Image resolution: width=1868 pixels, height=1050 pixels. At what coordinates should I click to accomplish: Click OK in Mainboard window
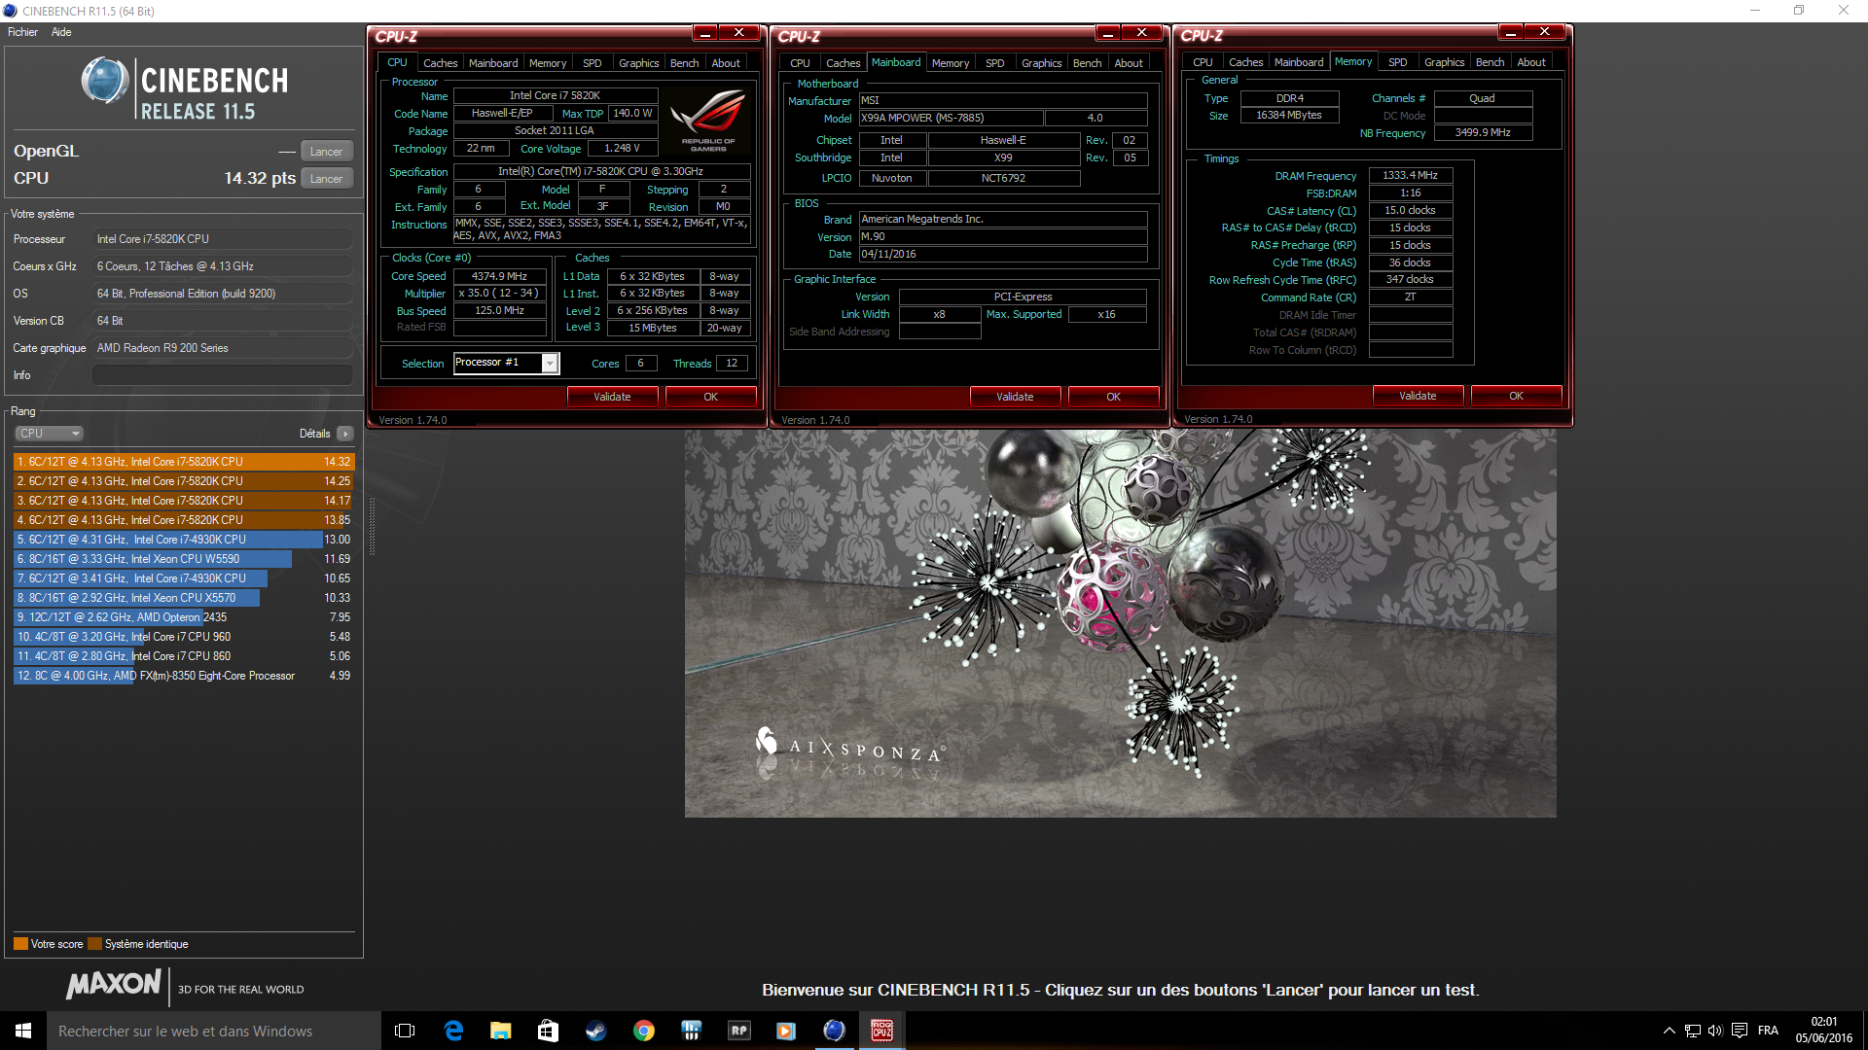click(1113, 397)
